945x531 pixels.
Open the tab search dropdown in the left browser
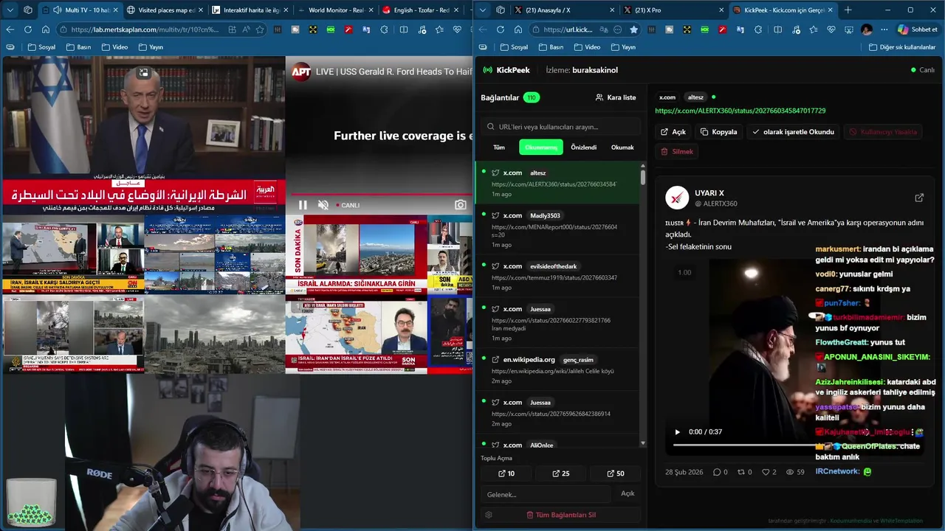pos(10,10)
